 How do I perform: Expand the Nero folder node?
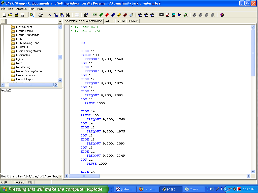pyautogui.click(x=8, y=63)
